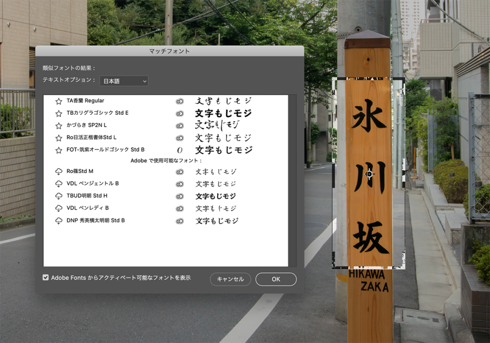Click the Adobe で使用可能なフォント section heading

point(166,161)
